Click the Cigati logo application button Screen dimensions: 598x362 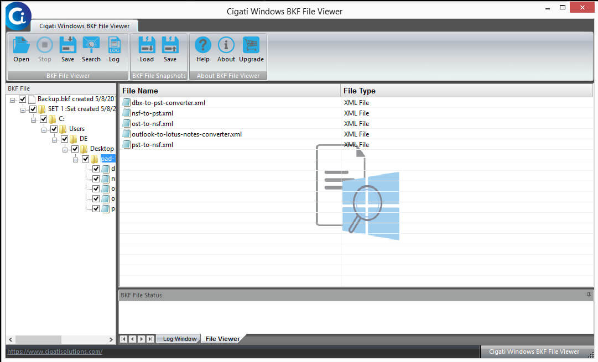[x=18, y=16]
